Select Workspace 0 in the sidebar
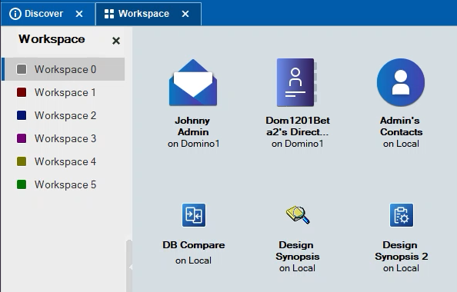457x292 pixels. click(63, 69)
